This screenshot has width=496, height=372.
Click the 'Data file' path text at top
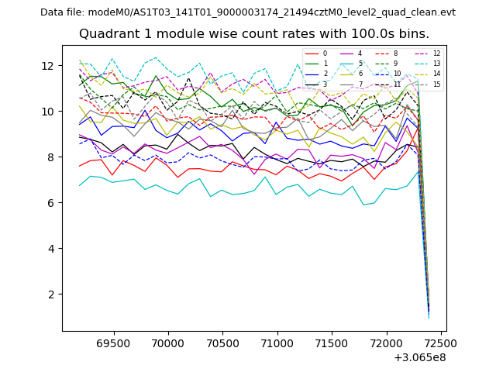[x=248, y=12]
